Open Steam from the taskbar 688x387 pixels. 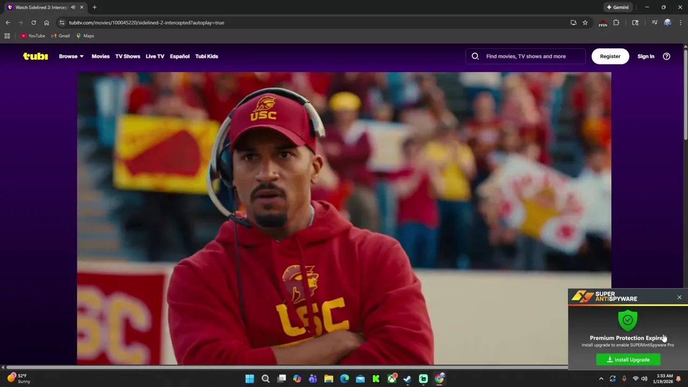pos(407,379)
